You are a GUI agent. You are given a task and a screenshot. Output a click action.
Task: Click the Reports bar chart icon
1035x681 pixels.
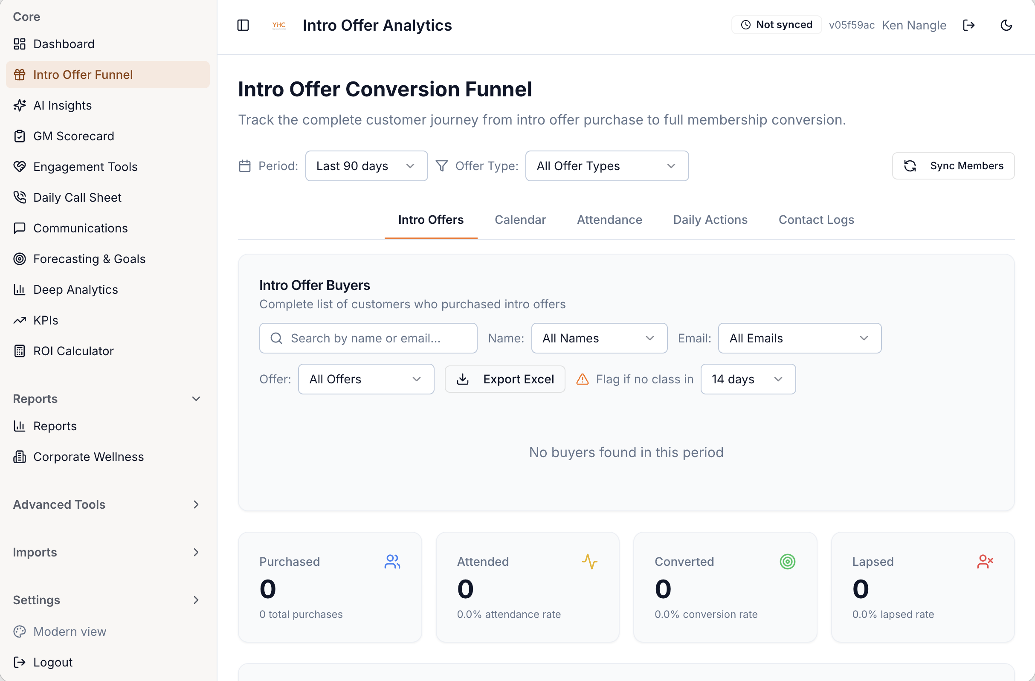(20, 426)
